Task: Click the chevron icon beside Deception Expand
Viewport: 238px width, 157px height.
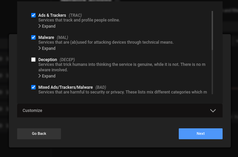Action: (40, 76)
